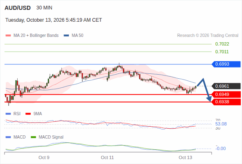The width and height of the screenshot is (242, 164).
Task: Select the 0.6938 red support tag
Action: tap(226, 102)
